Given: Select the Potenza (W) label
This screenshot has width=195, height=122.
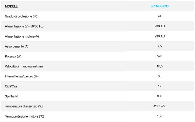Looking at the screenshot, I should pos(13,56).
